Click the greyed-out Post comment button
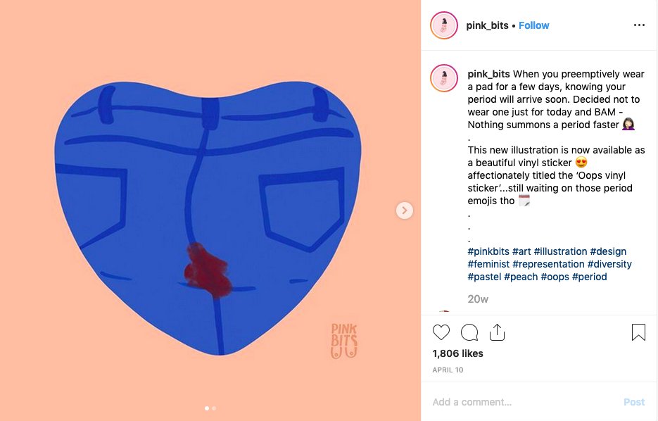 [x=633, y=402]
